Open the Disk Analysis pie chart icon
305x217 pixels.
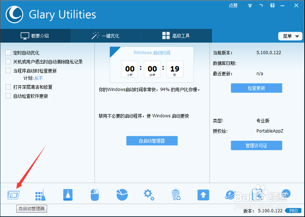coord(122,195)
